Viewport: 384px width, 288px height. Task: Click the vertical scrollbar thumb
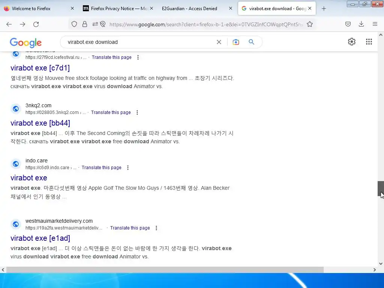[381, 189]
